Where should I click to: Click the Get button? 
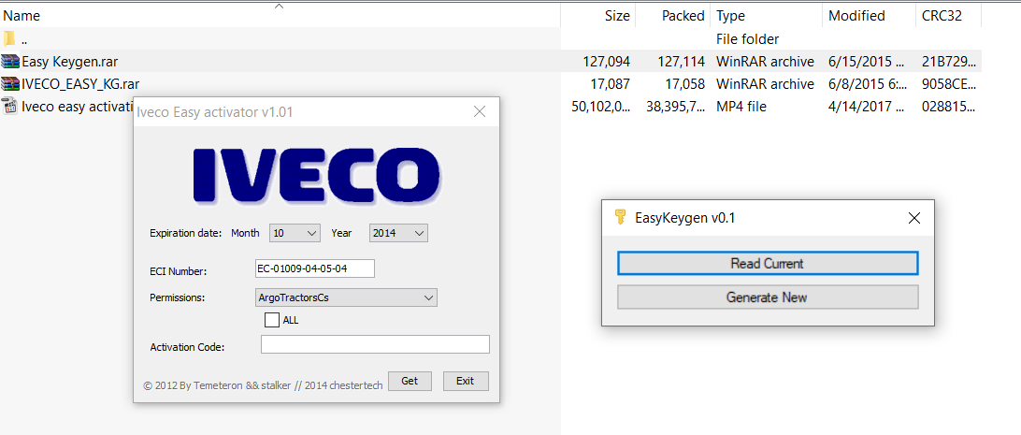(410, 381)
